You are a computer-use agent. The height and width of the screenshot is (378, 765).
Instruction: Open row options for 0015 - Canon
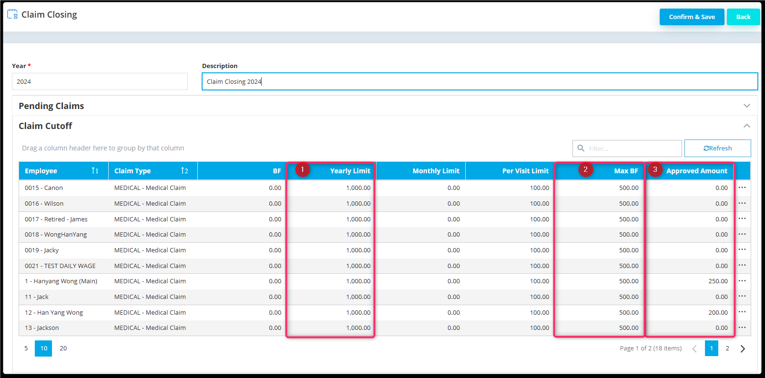click(x=742, y=188)
